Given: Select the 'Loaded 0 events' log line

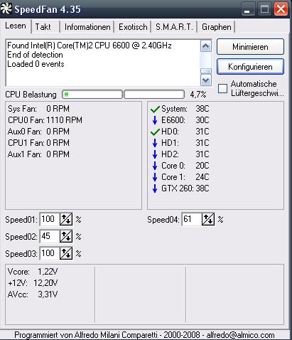Looking at the screenshot, I should [x=36, y=64].
